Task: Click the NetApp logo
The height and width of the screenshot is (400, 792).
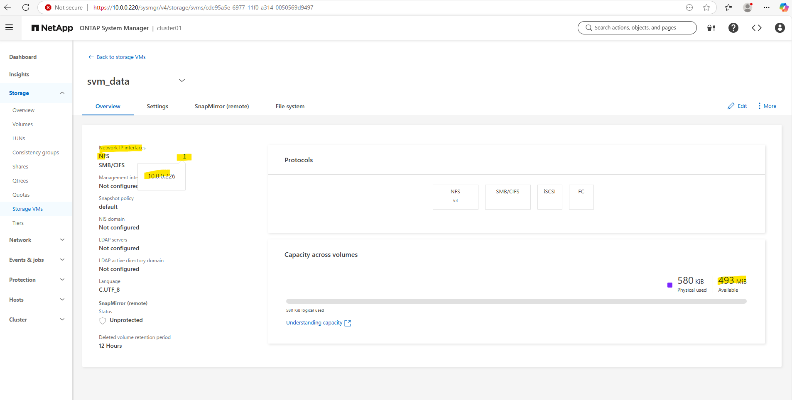Action: (x=52, y=28)
